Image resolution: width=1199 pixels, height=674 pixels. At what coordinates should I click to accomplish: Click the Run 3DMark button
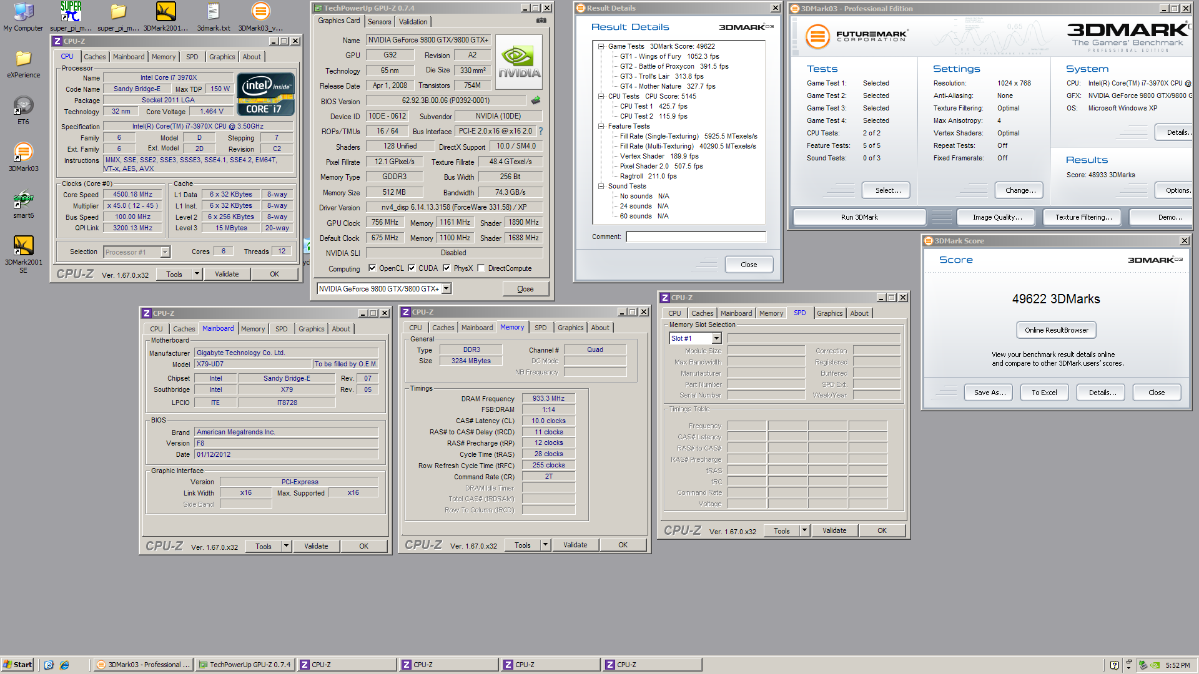(x=859, y=217)
